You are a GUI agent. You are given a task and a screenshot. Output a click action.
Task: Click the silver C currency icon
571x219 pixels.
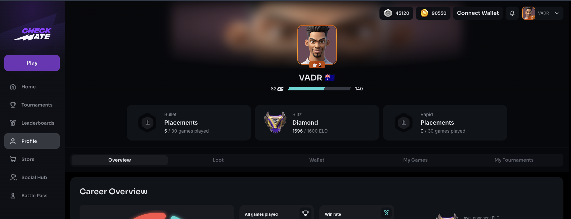click(x=388, y=13)
